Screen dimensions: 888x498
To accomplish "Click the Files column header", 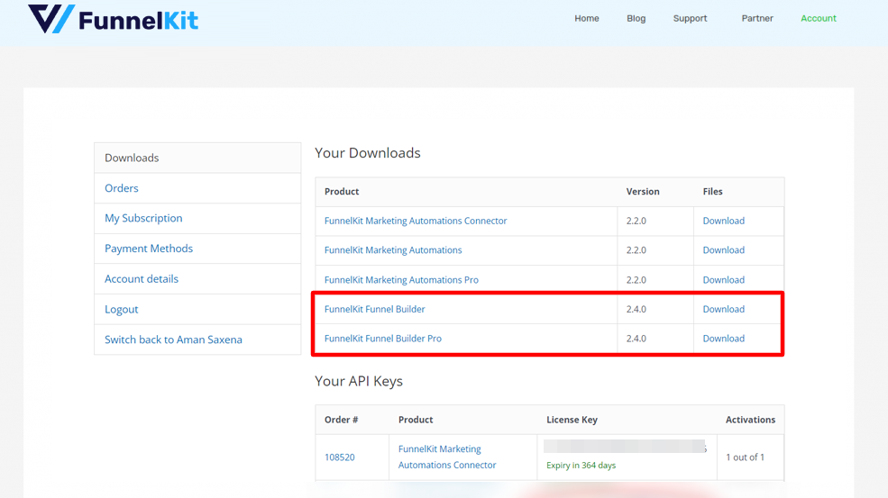I will [712, 191].
